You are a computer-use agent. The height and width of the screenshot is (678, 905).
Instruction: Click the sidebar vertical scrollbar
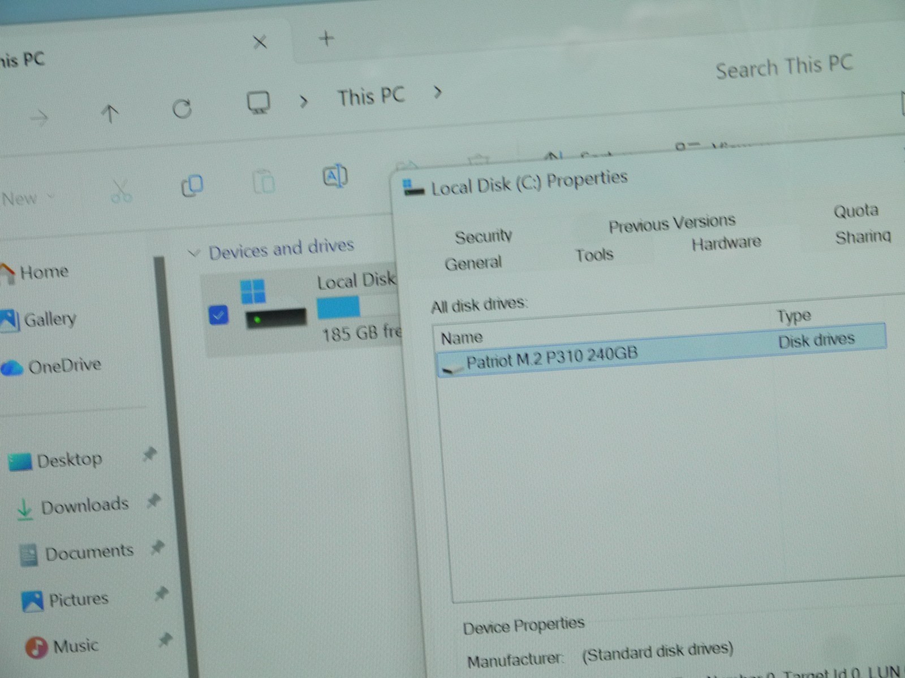coord(175,466)
